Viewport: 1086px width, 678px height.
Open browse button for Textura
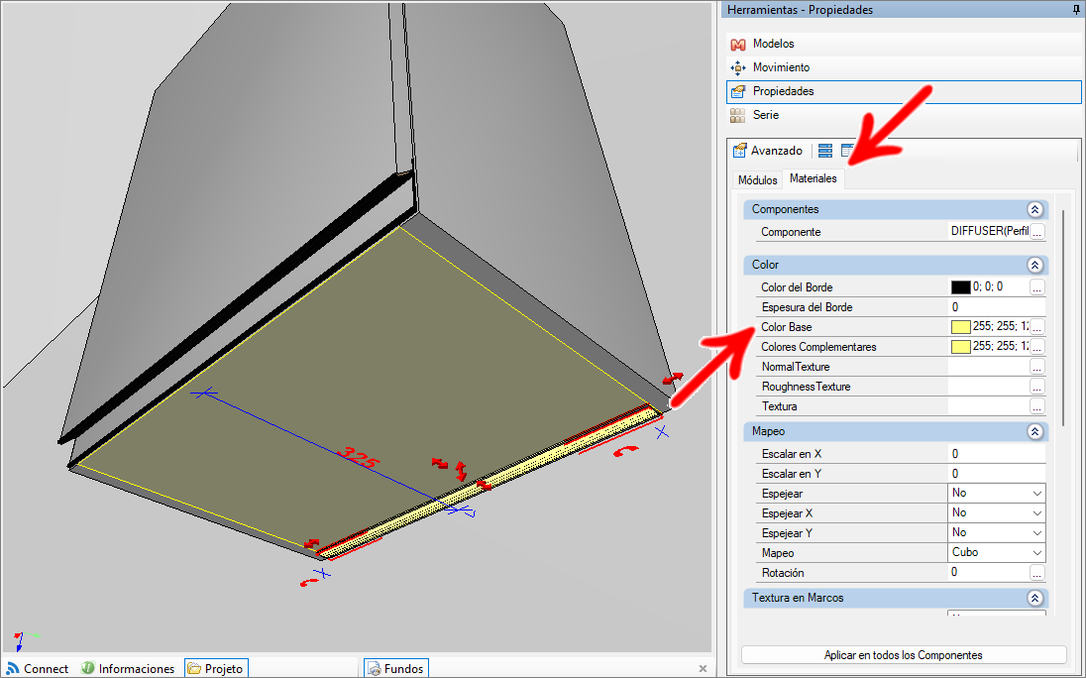tap(1036, 406)
